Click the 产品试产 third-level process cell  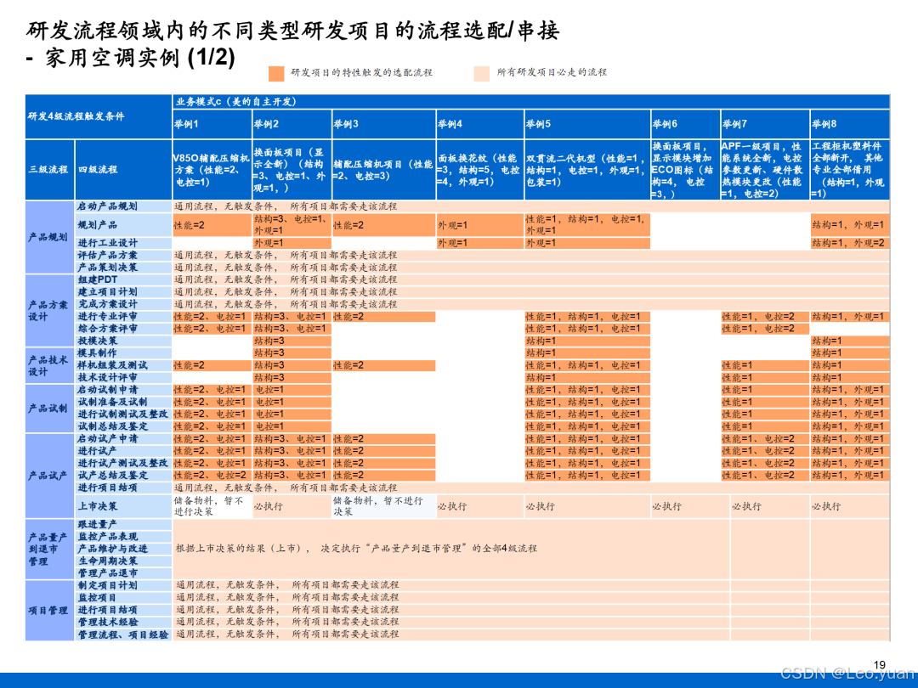click(50, 476)
